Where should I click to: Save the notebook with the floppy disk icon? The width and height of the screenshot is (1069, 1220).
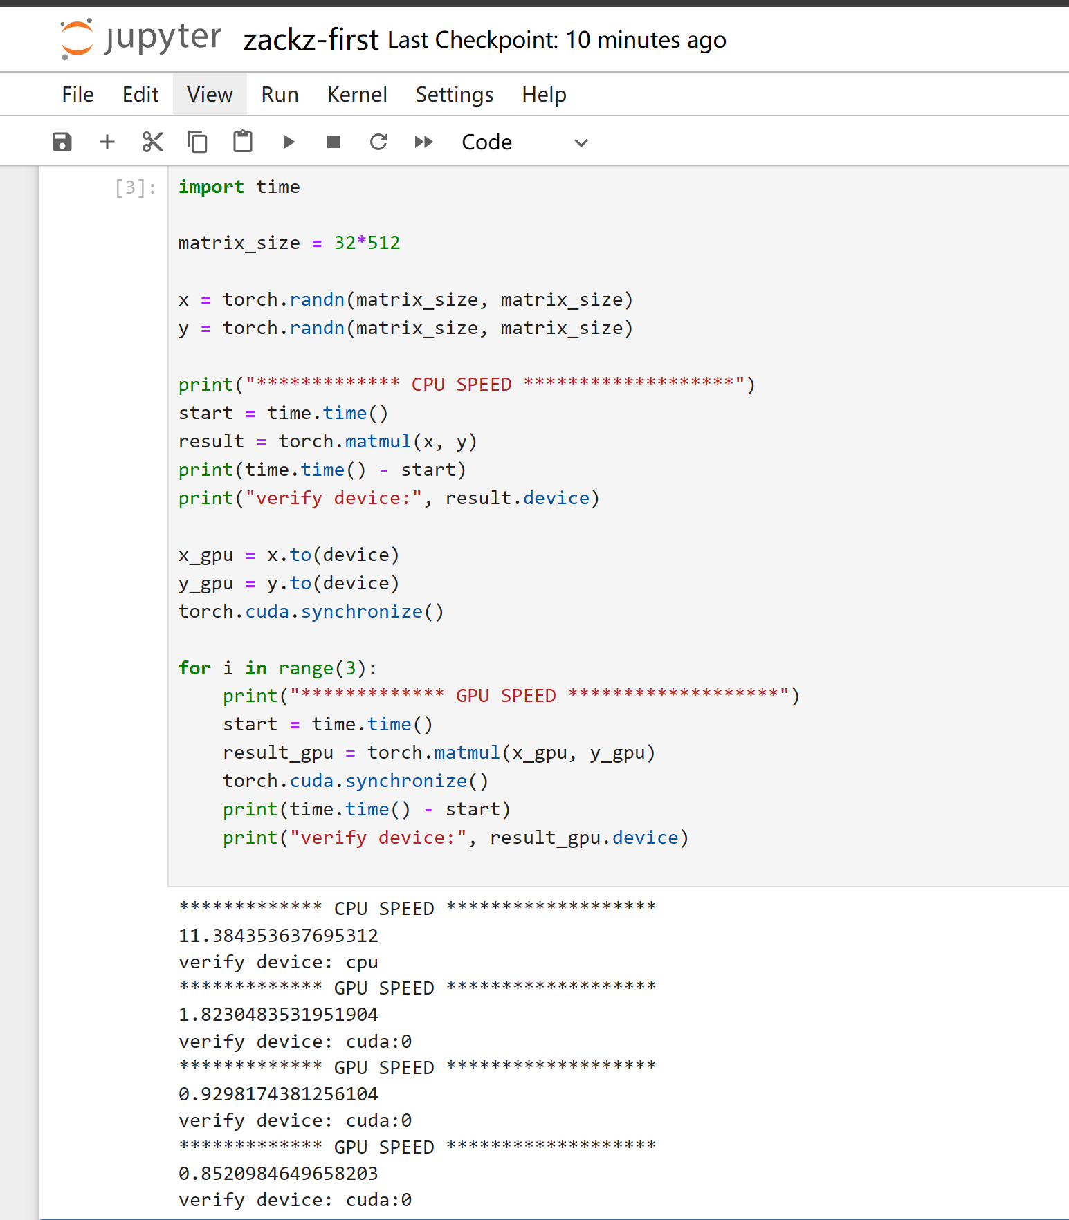62,142
